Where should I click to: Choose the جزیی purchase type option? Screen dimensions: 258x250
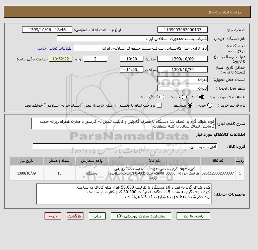pos(210,105)
